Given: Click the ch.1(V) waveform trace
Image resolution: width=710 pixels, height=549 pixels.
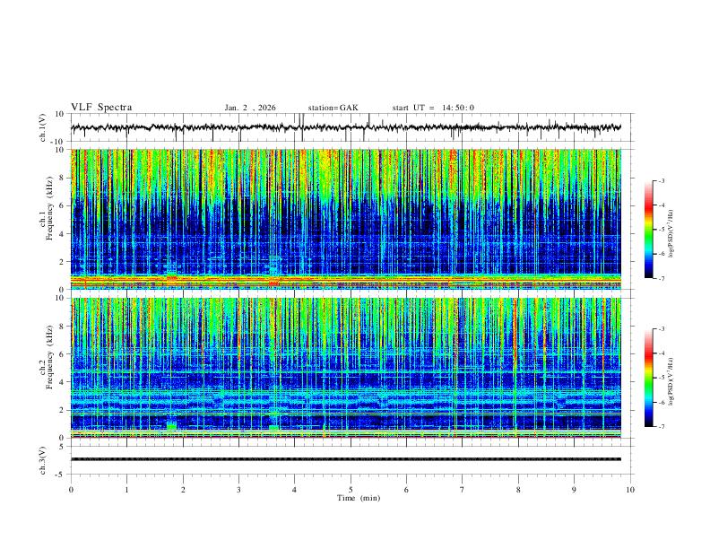Looking at the screenshot, I should (x=346, y=127).
